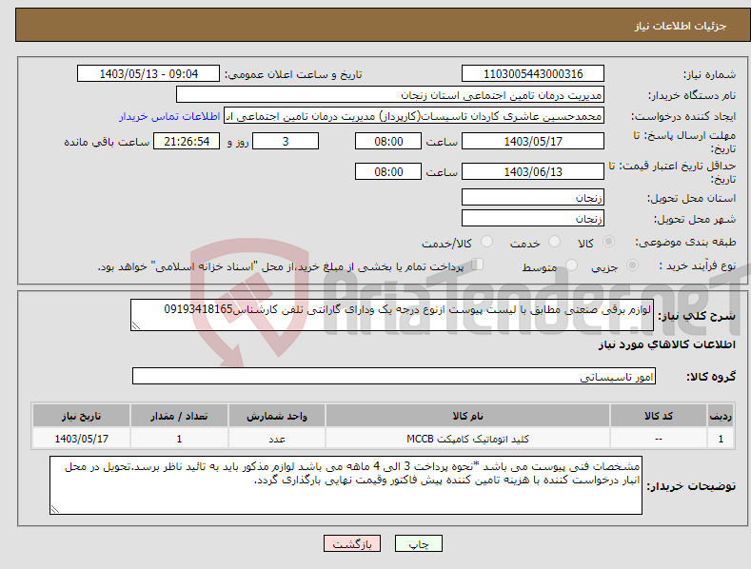Click the need date cell 1403/05/17 in table
The width and height of the screenshot is (751, 569).
82,439
